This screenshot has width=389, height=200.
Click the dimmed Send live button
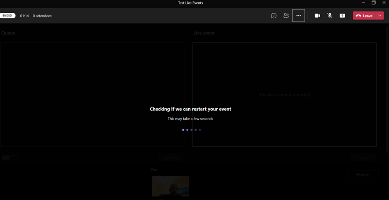tap(170, 157)
